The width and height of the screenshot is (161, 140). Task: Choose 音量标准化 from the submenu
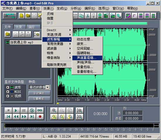[x=87, y=72]
